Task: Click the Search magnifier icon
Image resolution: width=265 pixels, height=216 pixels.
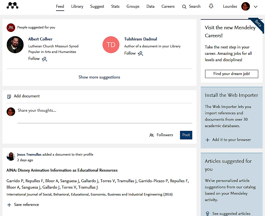Action: [x=184, y=7]
